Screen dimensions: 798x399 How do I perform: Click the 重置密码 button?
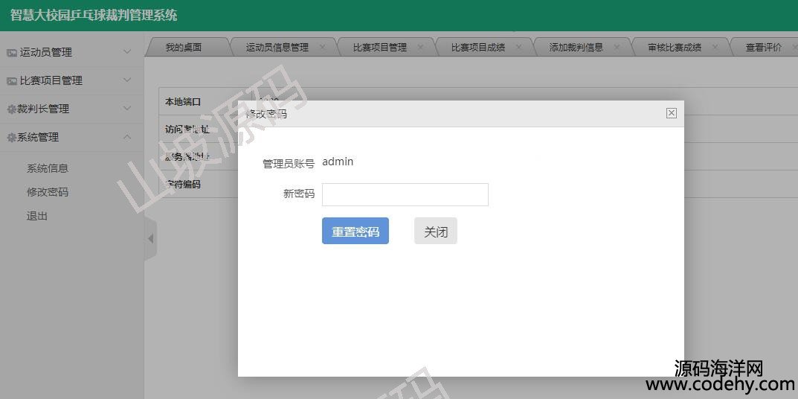(x=355, y=232)
